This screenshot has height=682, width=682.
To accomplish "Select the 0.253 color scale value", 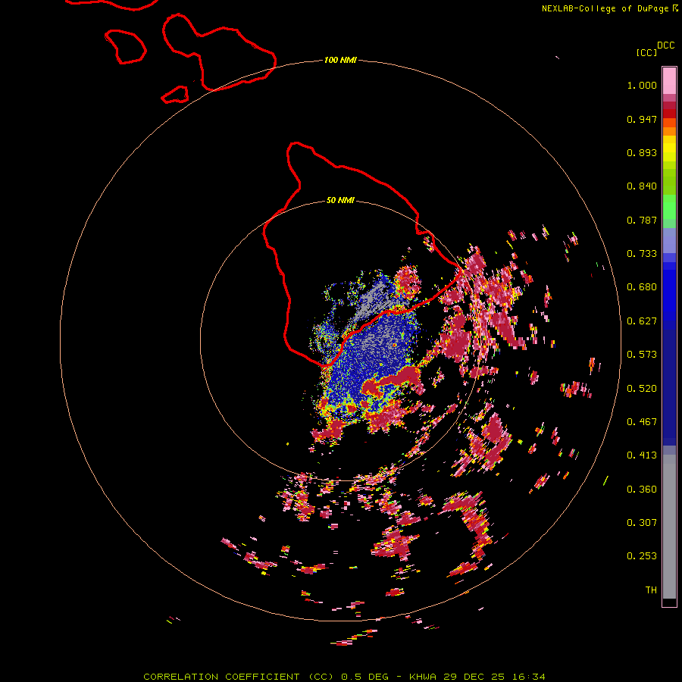I will (642, 556).
